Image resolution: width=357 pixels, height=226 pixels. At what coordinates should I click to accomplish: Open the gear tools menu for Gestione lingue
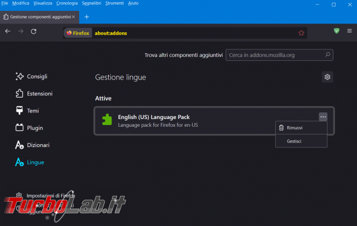pos(327,77)
